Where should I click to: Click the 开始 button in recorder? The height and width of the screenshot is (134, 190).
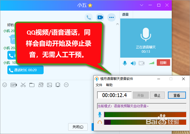141,95
